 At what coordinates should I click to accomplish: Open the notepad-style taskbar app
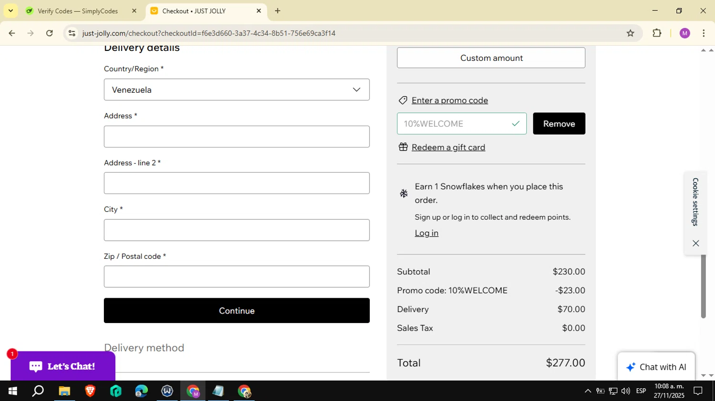[219, 391]
